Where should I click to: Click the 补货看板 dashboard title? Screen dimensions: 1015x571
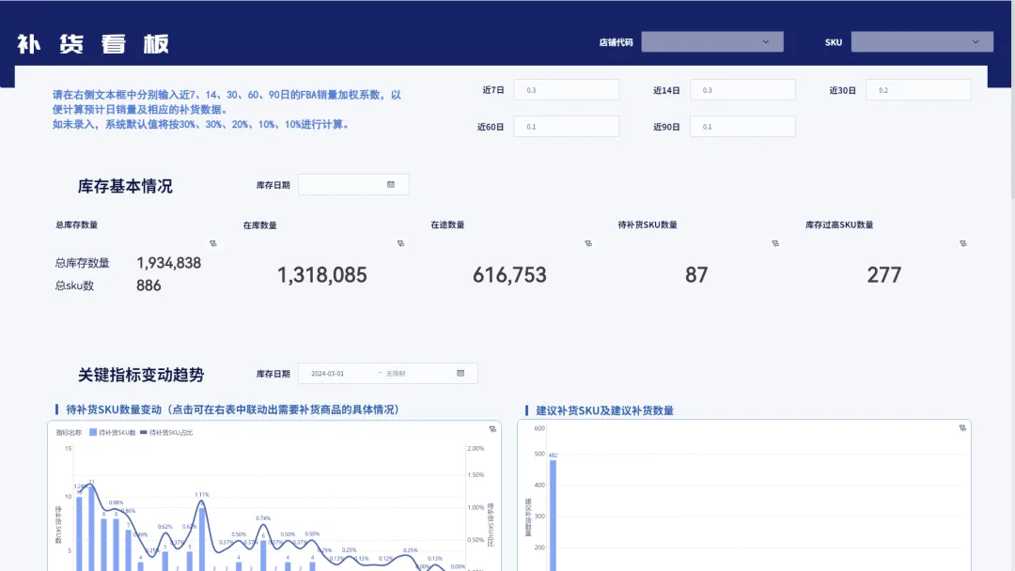click(93, 44)
